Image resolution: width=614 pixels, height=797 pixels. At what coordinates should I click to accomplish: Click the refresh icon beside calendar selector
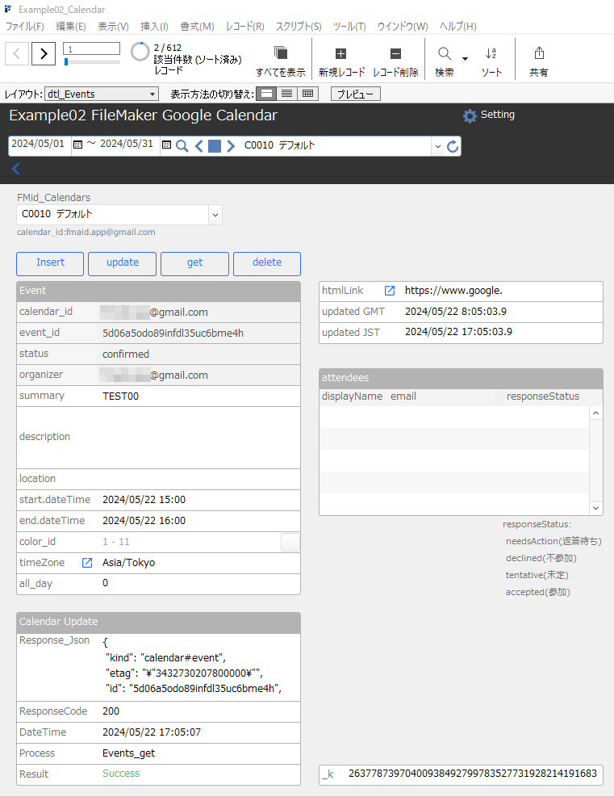tap(453, 147)
